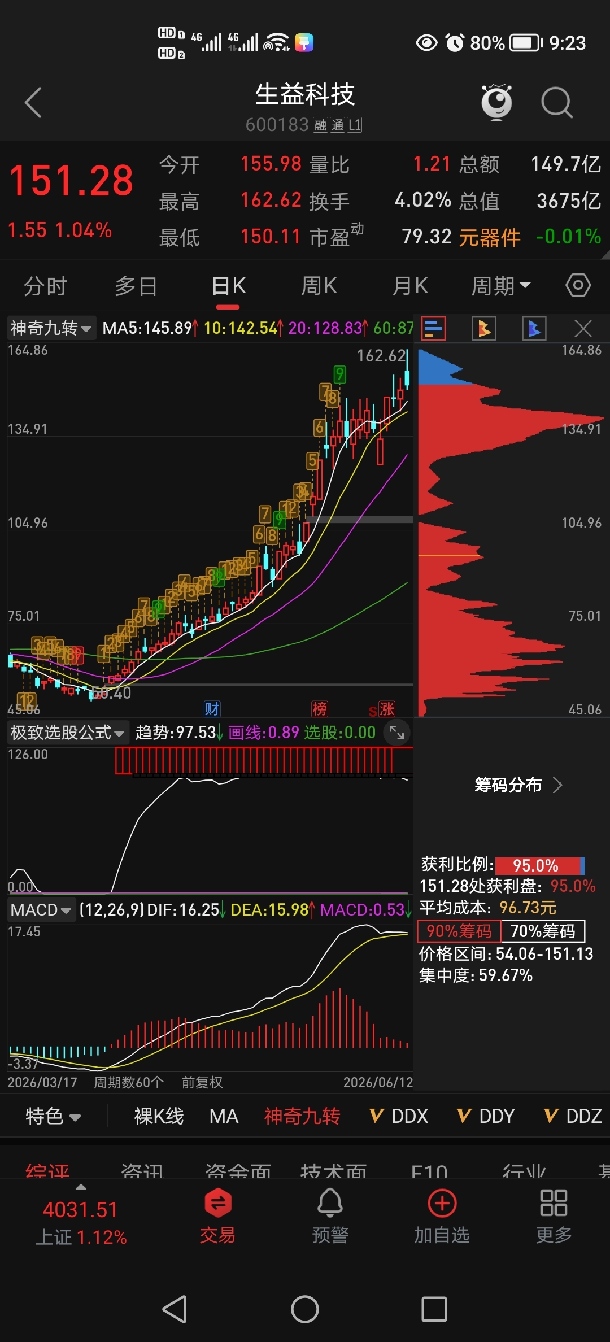Select the 70%筹码 toggle

tap(543, 931)
